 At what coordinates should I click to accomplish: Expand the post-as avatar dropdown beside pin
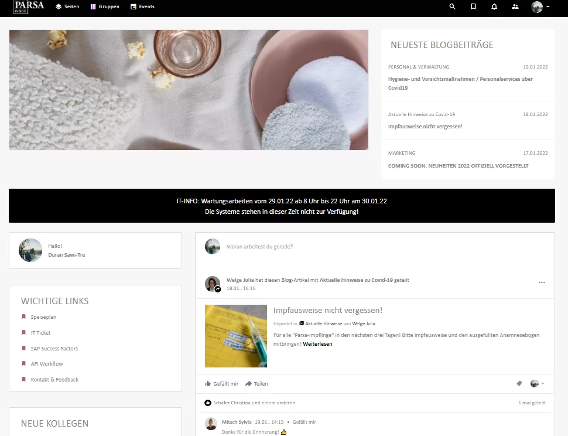tap(538, 384)
